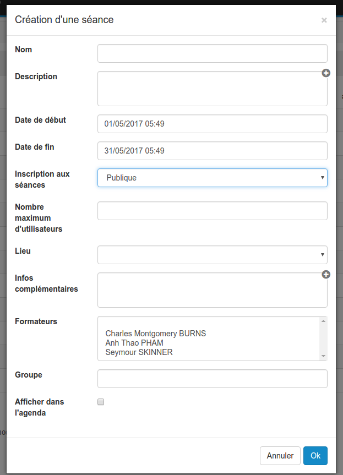343x475 pixels.
Task: Open the Inscription aux séances dropdown
Action: [x=213, y=178]
